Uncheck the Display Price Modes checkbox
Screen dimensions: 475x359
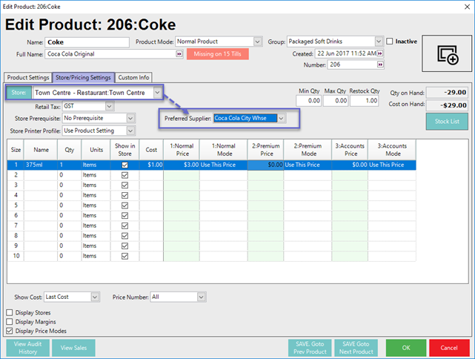pyautogui.click(x=10, y=331)
